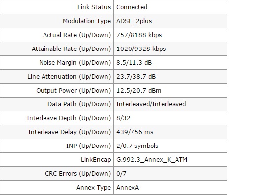This screenshot has width=264, height=195.
Task: Select the 23.7/38.7 dB attenuation value
Action: point(136,76)
